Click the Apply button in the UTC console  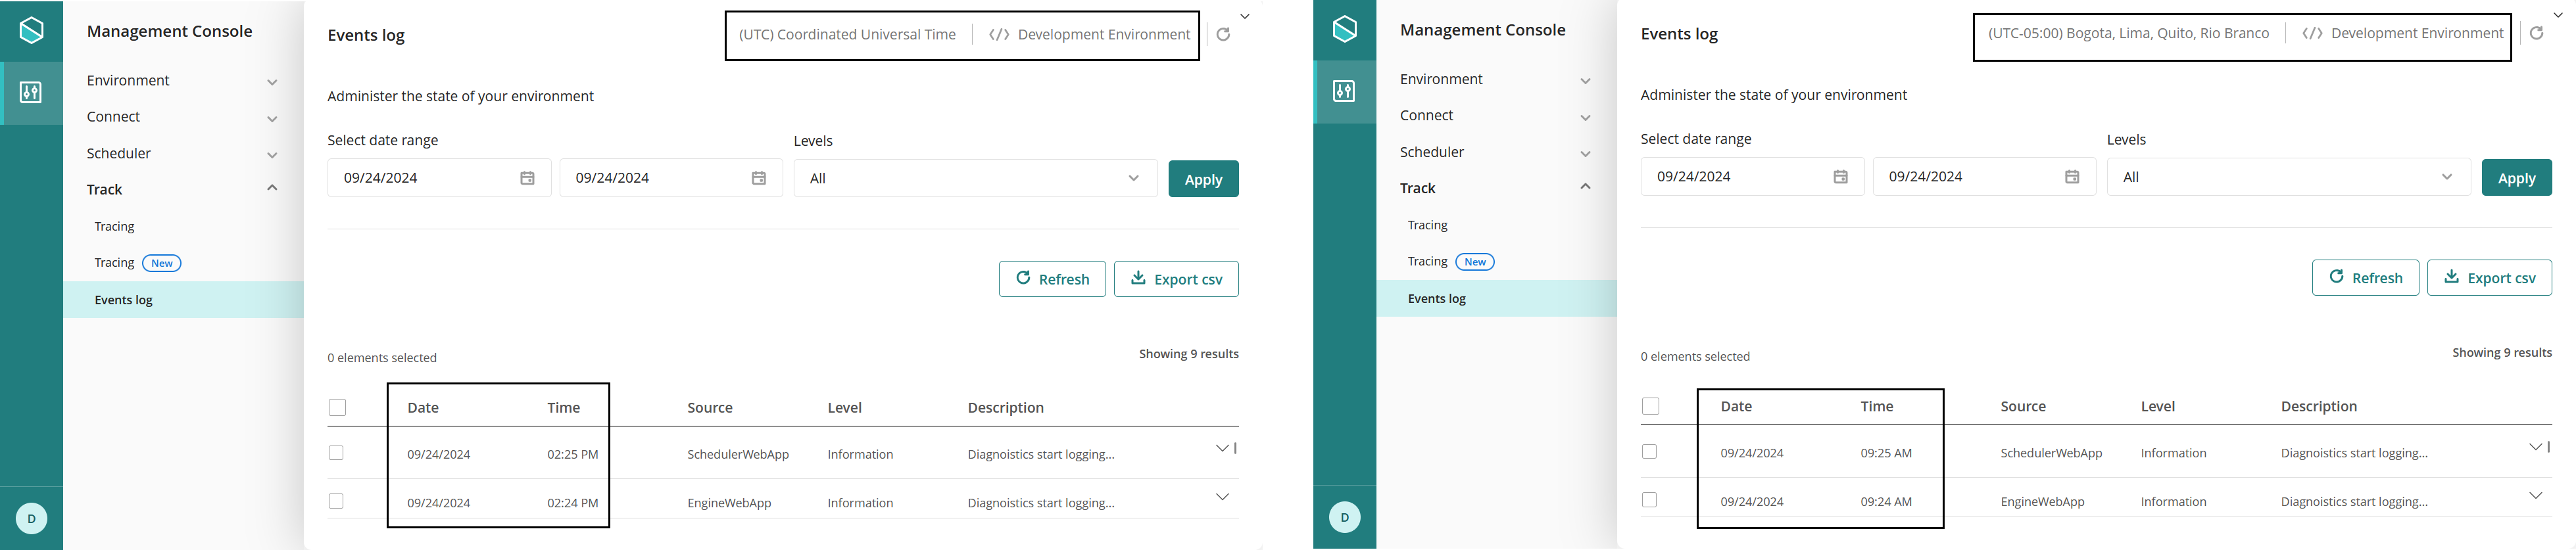pyautogui.click(x=1203, y=179)
